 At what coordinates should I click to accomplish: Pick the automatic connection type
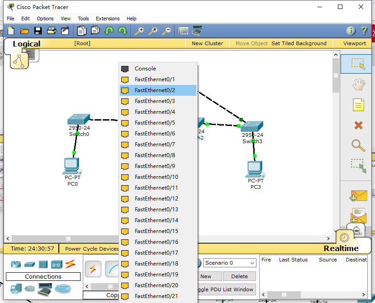coord(93,269)
